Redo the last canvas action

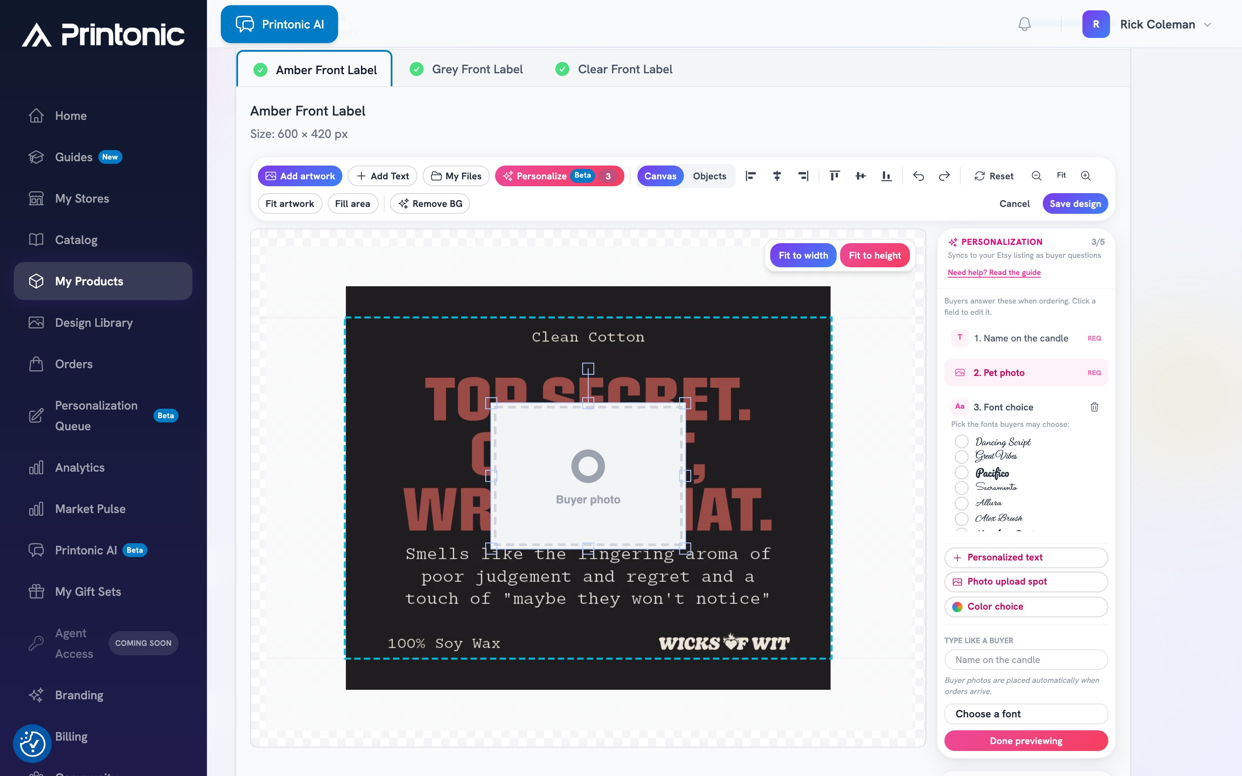[x=944, y=176]
